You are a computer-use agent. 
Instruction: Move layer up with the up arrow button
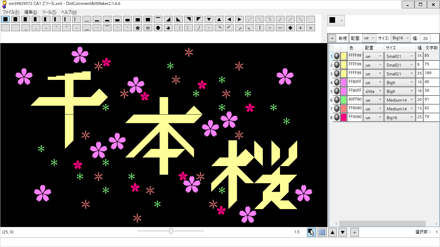pos(332,232)
